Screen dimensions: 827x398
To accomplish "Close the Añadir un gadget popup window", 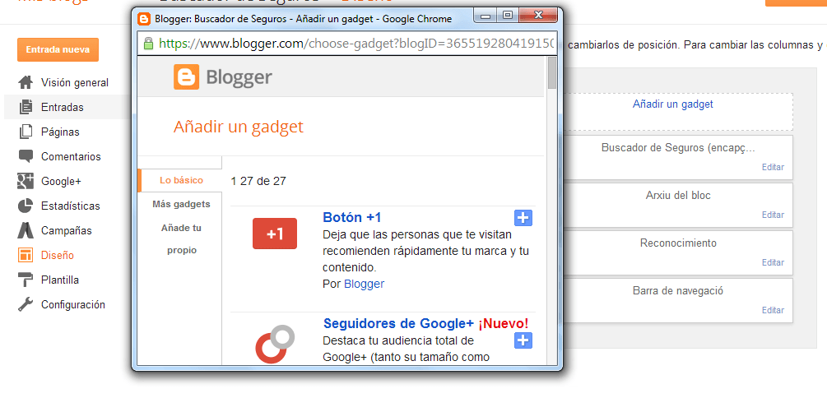I will click(x=538, y=16).
